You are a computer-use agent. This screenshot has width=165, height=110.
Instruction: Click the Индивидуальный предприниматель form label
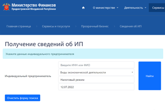click(x=28, y=76)
